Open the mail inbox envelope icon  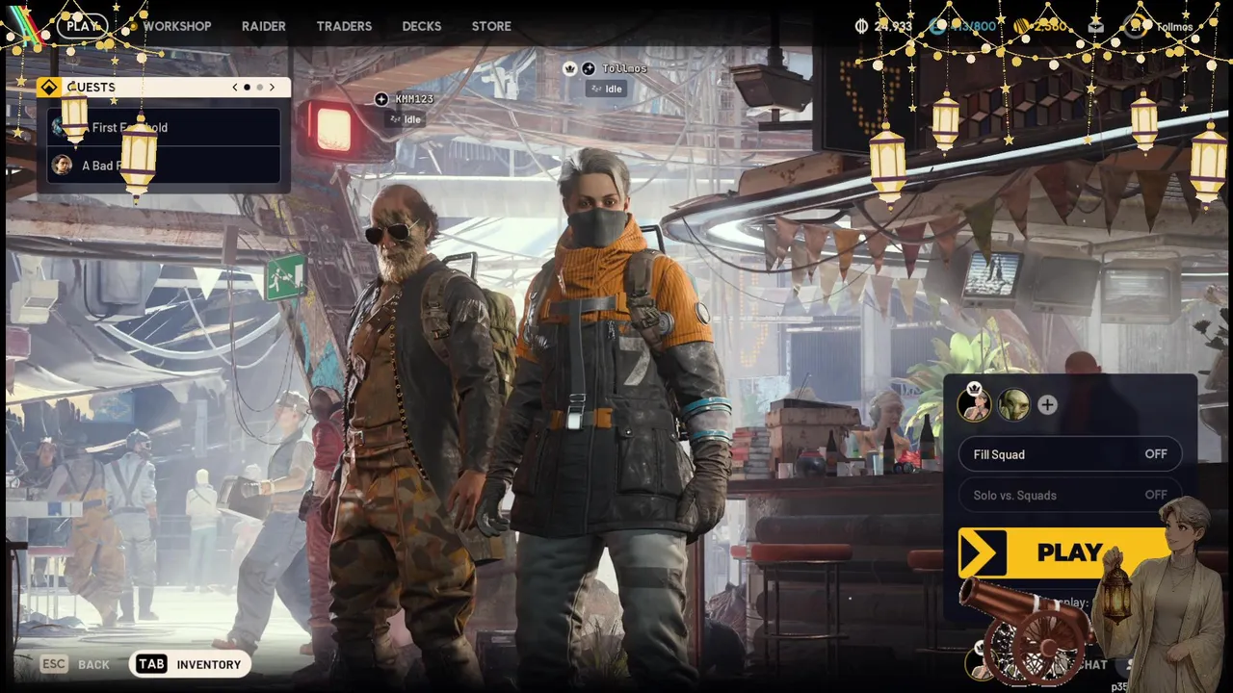point(1095,26)
